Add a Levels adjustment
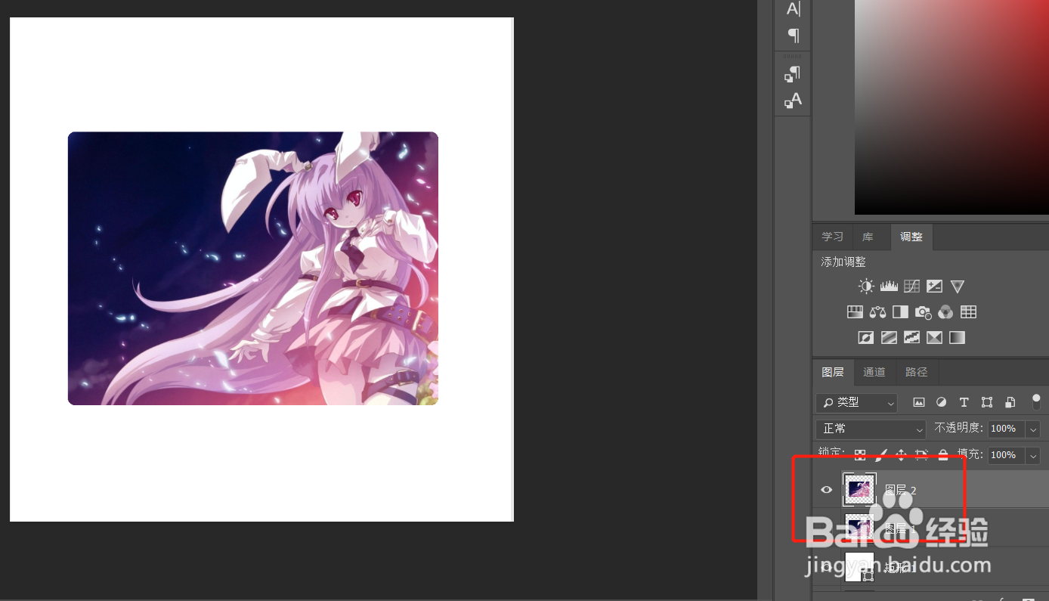Viewport: 1049px width, 601px height. (889, 287)
